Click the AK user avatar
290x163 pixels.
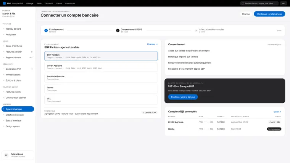coord(284,3)
